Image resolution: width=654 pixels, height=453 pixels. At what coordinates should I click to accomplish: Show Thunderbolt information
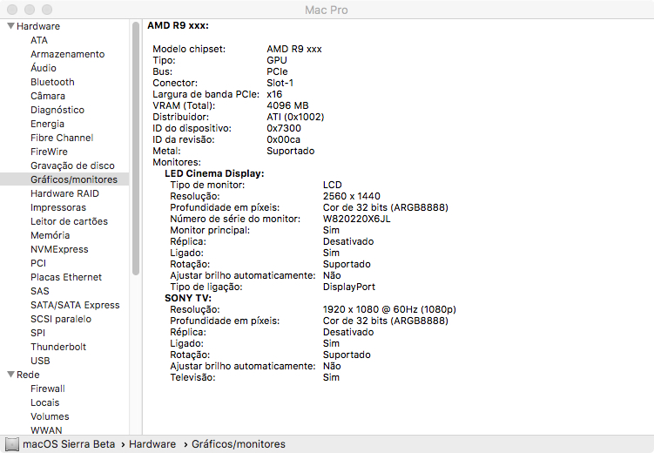pyautogui.click(x=58, y=347)
